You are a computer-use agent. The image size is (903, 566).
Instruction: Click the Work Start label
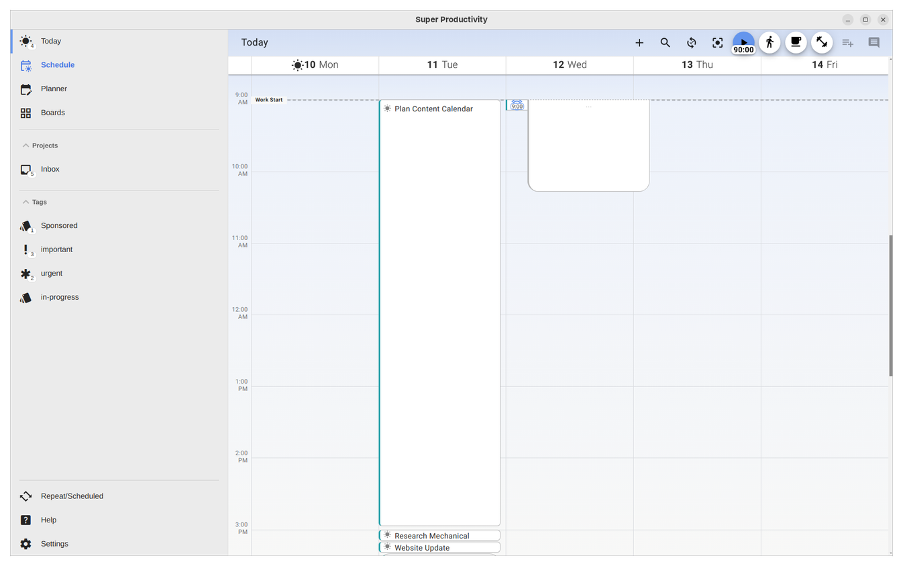pos(269,100)
